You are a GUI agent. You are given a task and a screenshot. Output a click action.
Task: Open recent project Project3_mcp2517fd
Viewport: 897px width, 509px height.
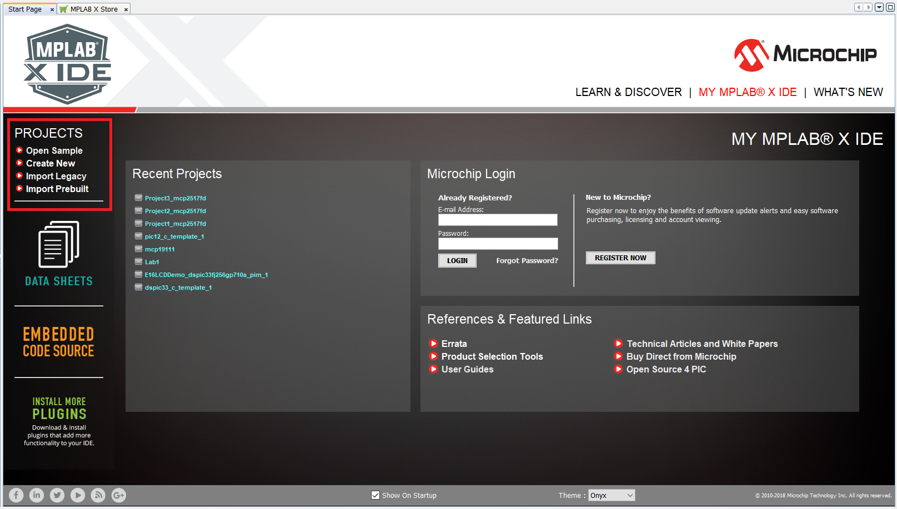(175, 198)
